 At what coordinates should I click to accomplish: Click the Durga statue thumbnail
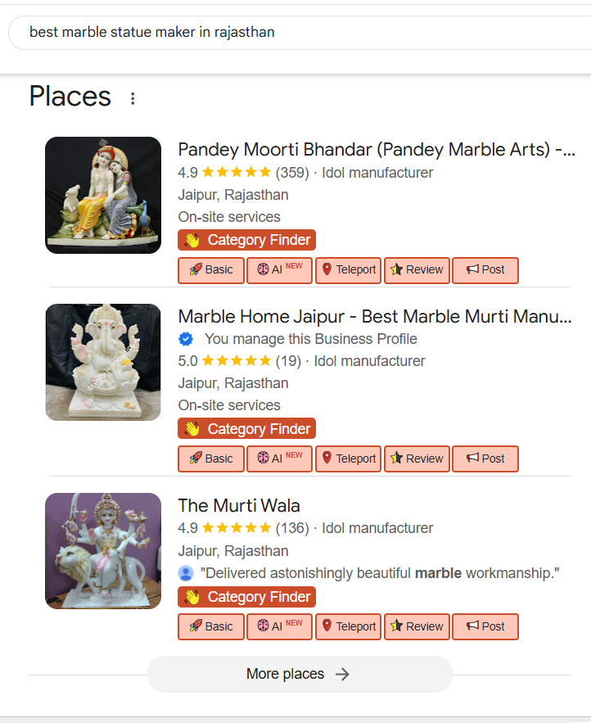[103, 551]
